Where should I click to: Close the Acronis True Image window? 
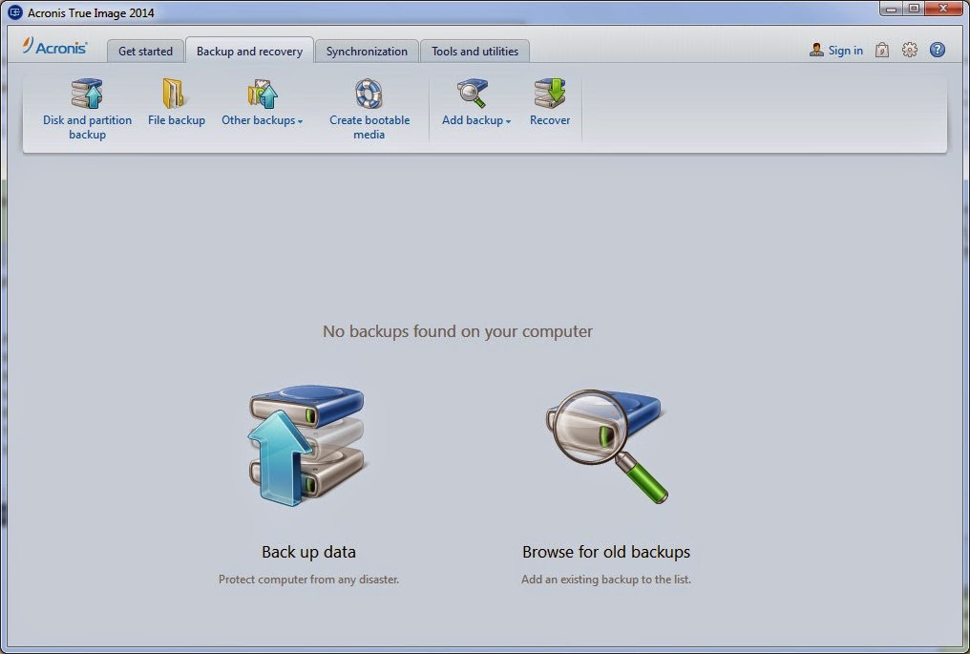coord(944,9)
